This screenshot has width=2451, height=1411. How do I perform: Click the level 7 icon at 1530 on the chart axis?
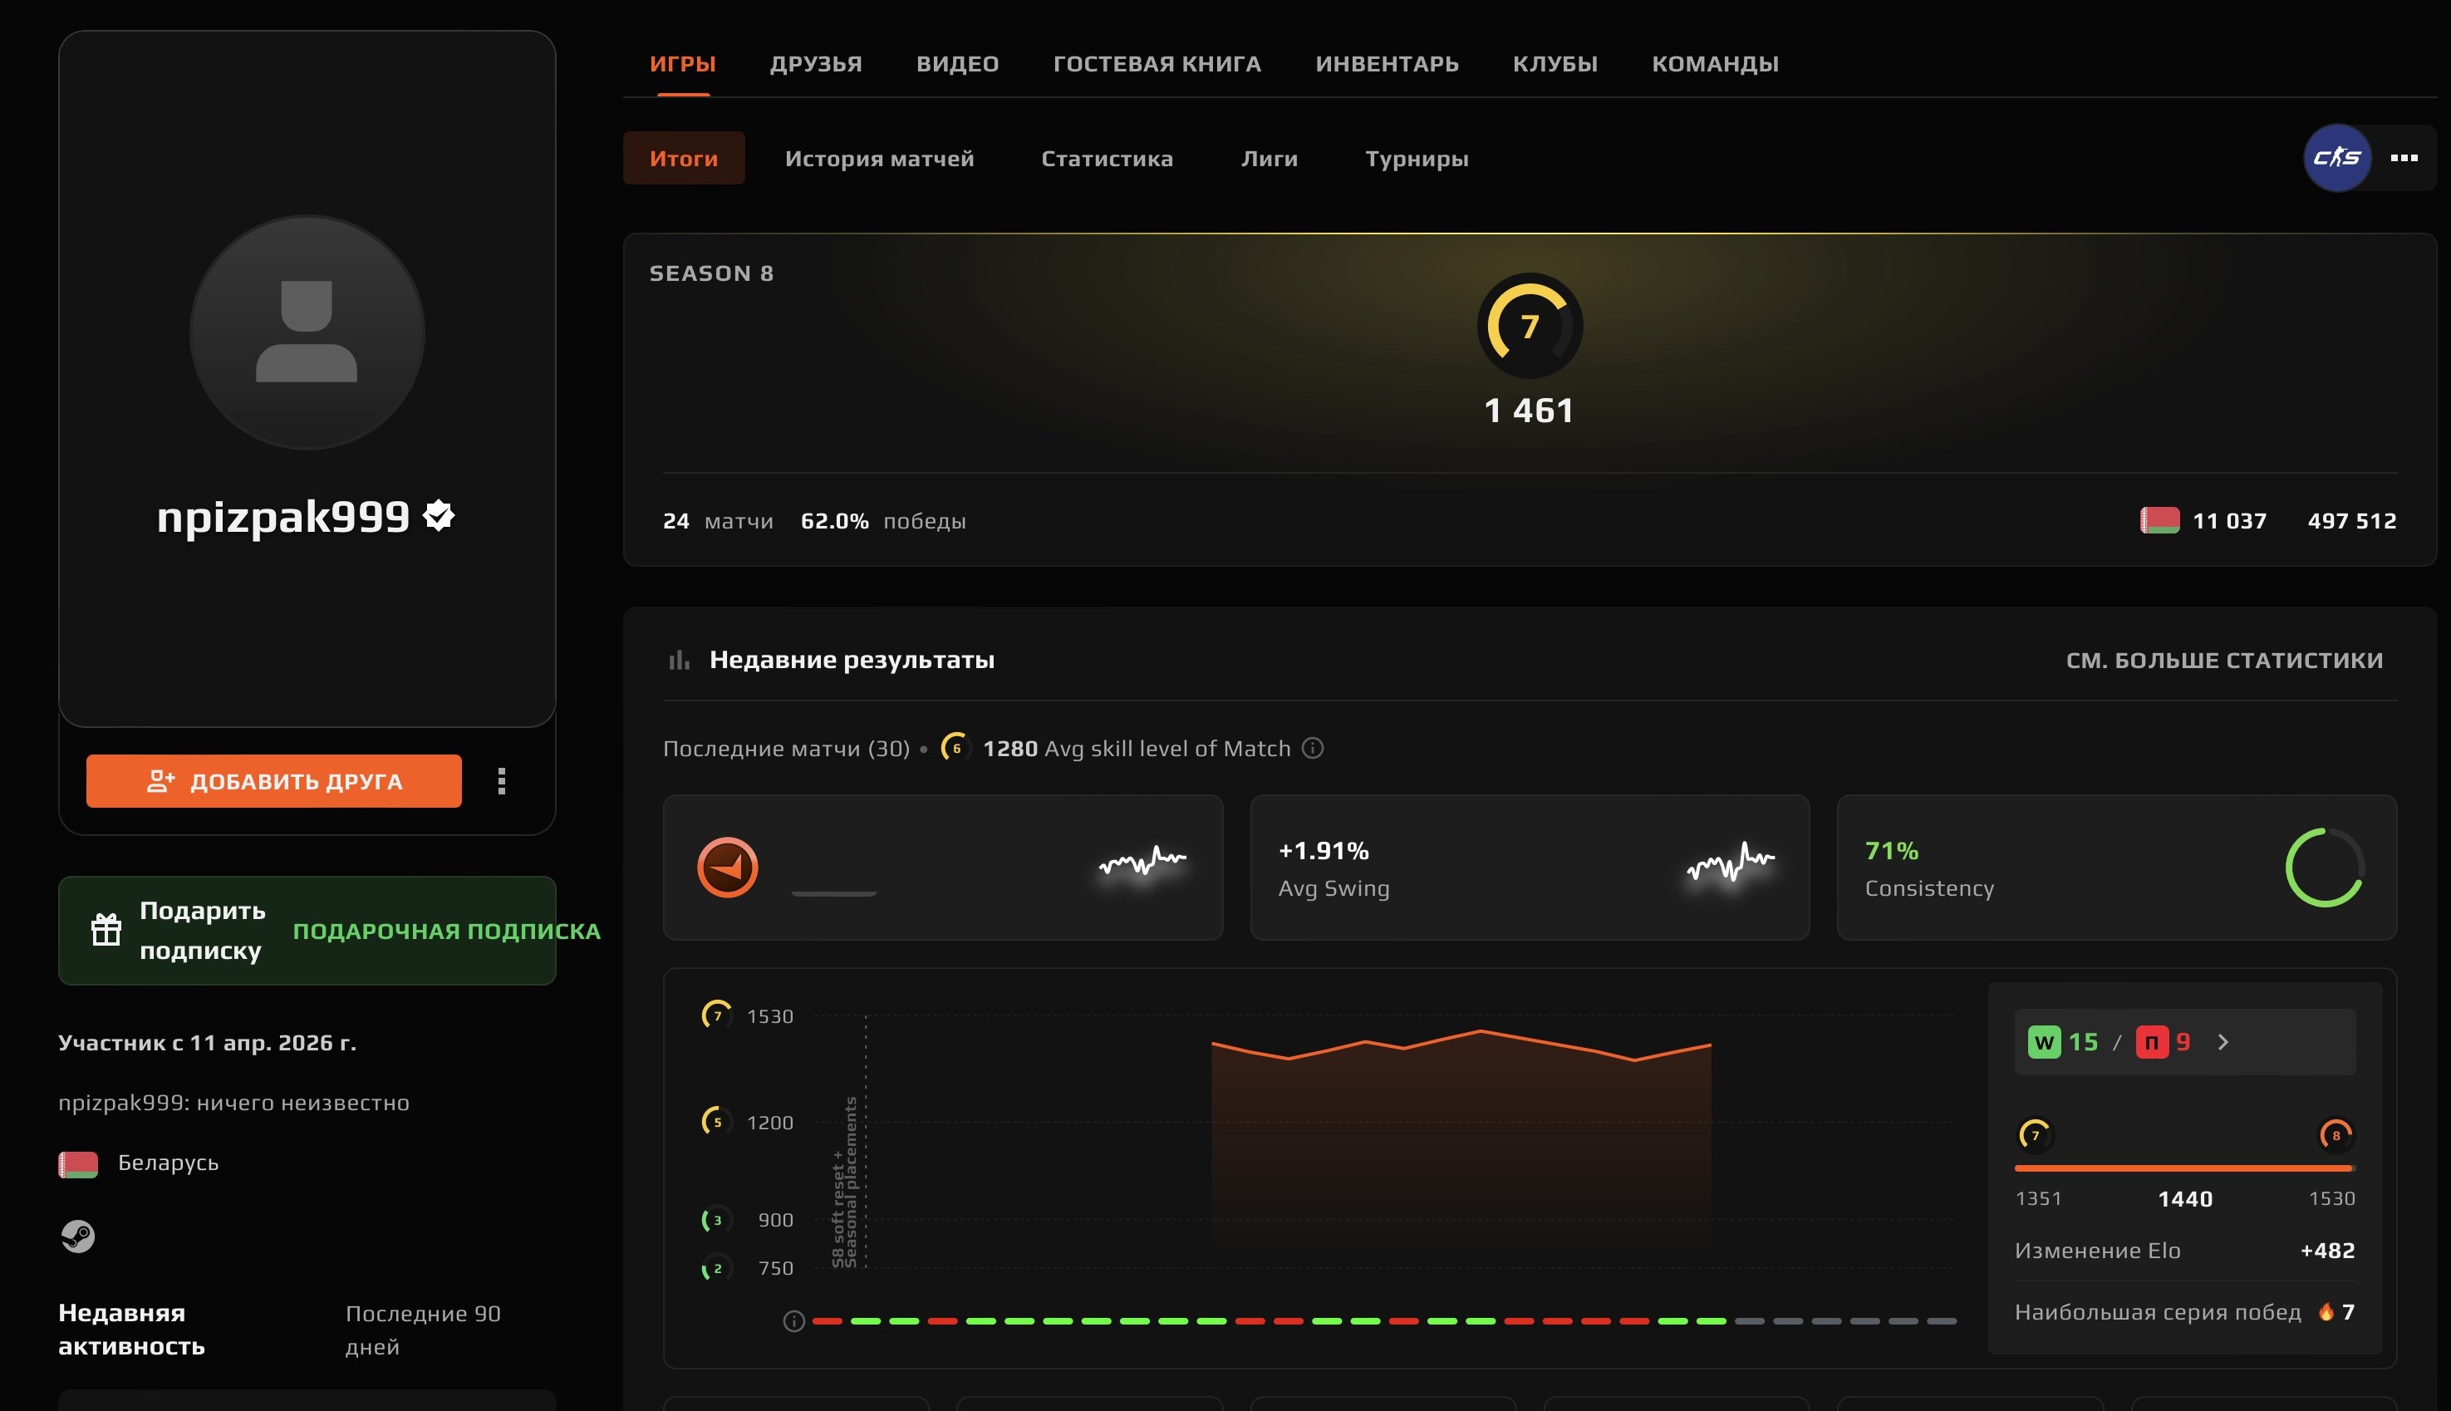(x=717, y=1015)
